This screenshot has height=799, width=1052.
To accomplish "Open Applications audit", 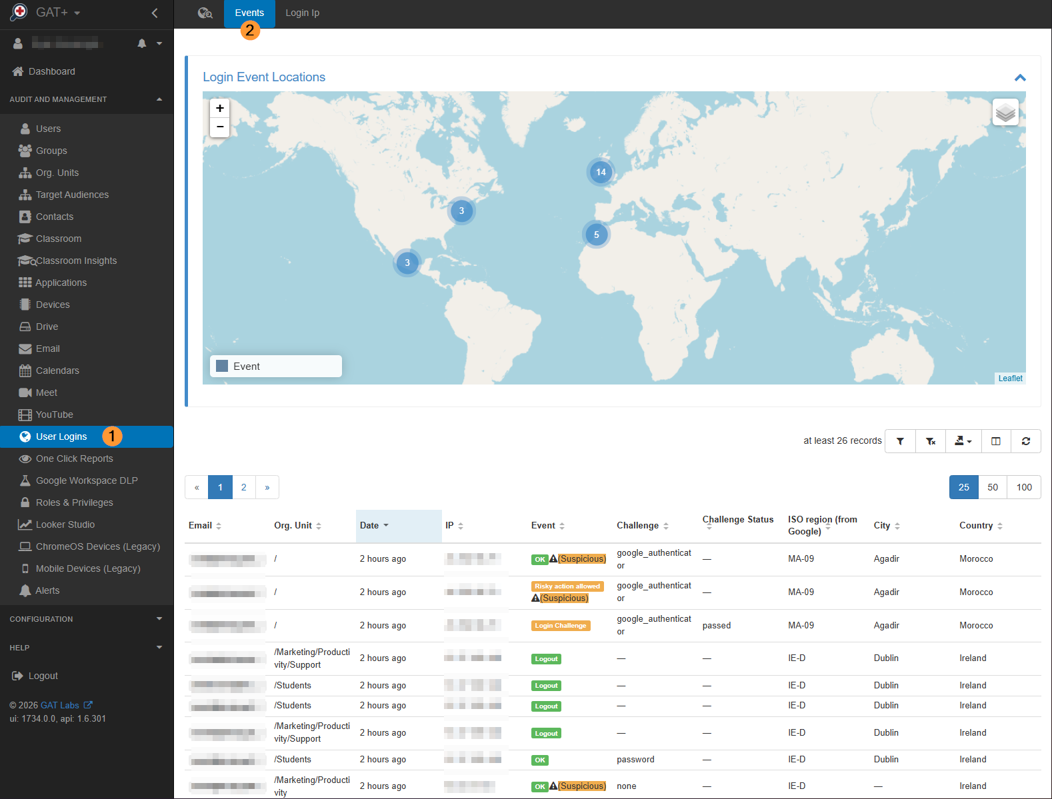I will click(x=61, y=283).
